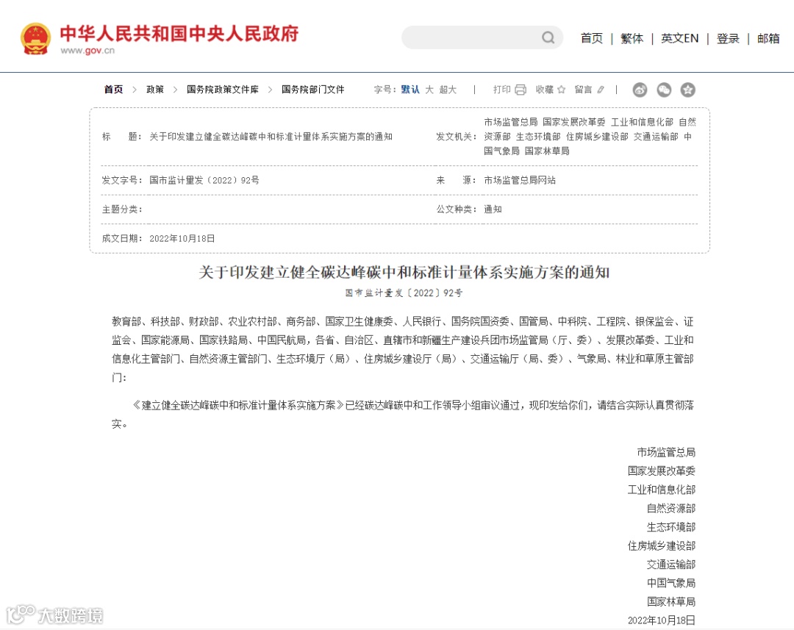This screenshot has width=794, height=630.
Task: Select 默认 font size
Action: 410,90
